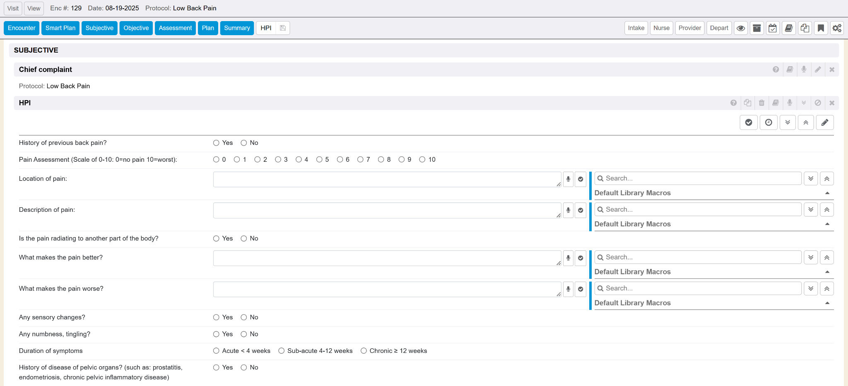The image size is (848, 386).
Task: Open the Visit menu
Action: [x=13, y=8]
